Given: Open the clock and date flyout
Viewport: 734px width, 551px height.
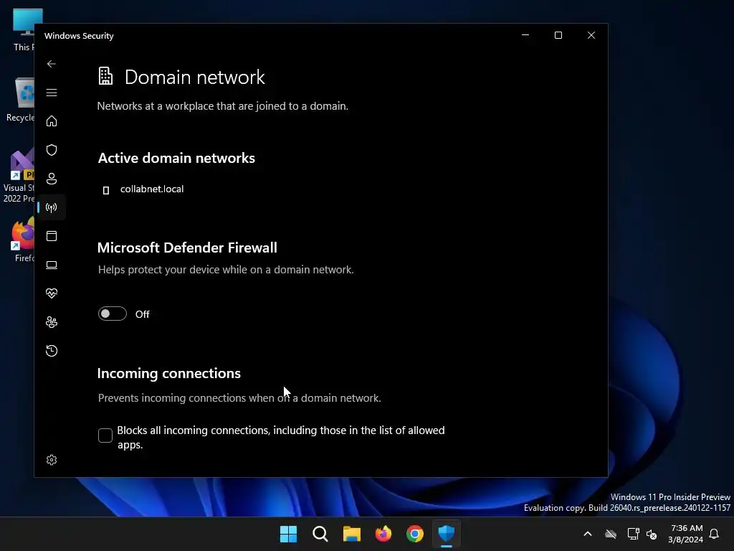Looking at the screenshot, I should point(686,534).
